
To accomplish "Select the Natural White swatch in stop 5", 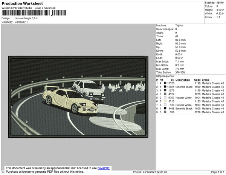I will pos(165,98).
